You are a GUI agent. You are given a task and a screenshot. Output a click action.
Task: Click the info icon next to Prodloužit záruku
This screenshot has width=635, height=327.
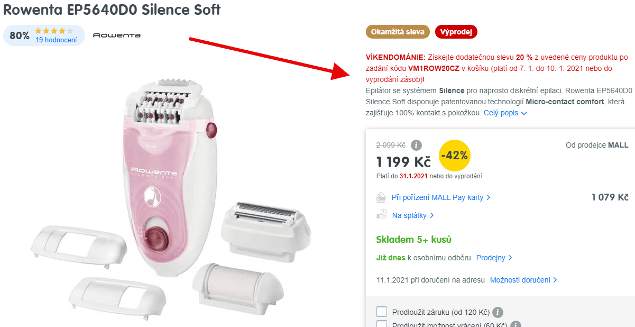pos(497,312)
